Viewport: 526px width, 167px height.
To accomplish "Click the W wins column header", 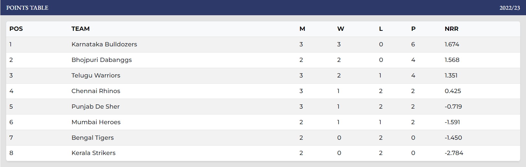I will point(341,29).
